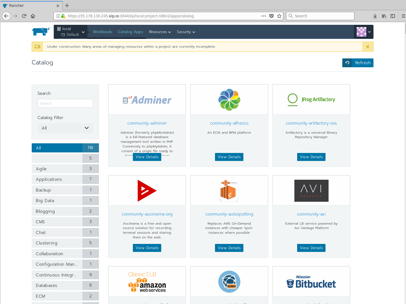The width and height of the screenshot is (406, 304).
Task: Click the AVI Networks logo
Action: [x=311, y=191]
